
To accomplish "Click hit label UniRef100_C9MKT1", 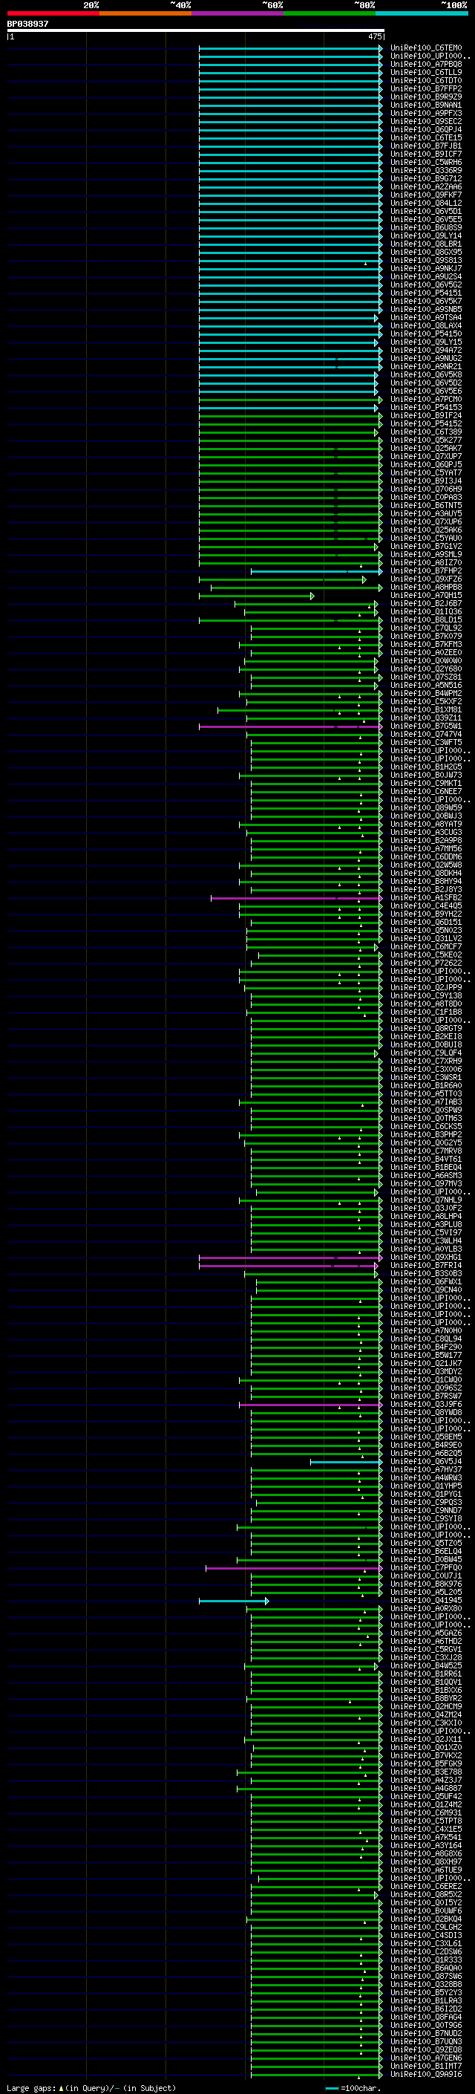I will point(425,784).
